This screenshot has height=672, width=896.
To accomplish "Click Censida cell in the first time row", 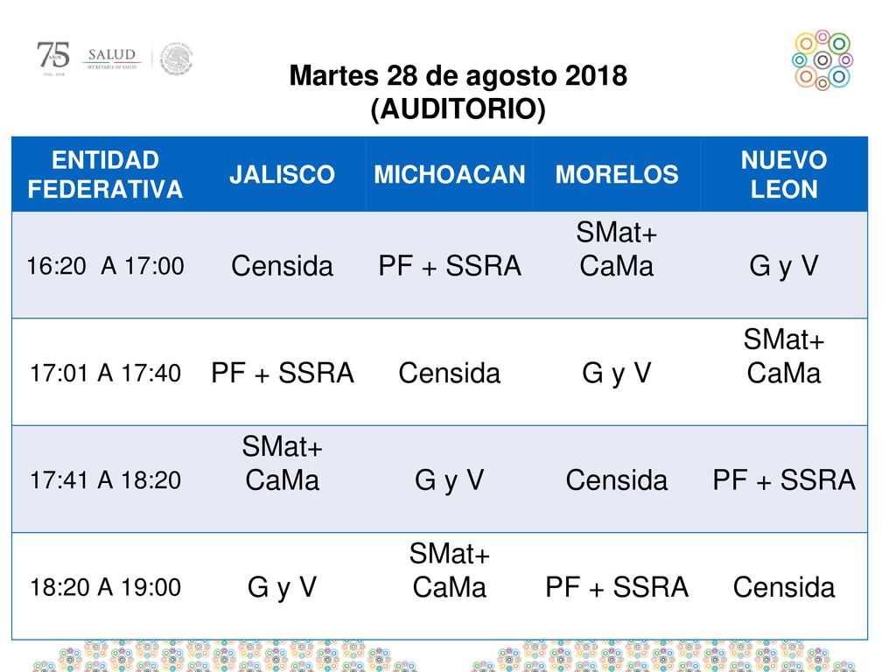I will tap(282, 265).
